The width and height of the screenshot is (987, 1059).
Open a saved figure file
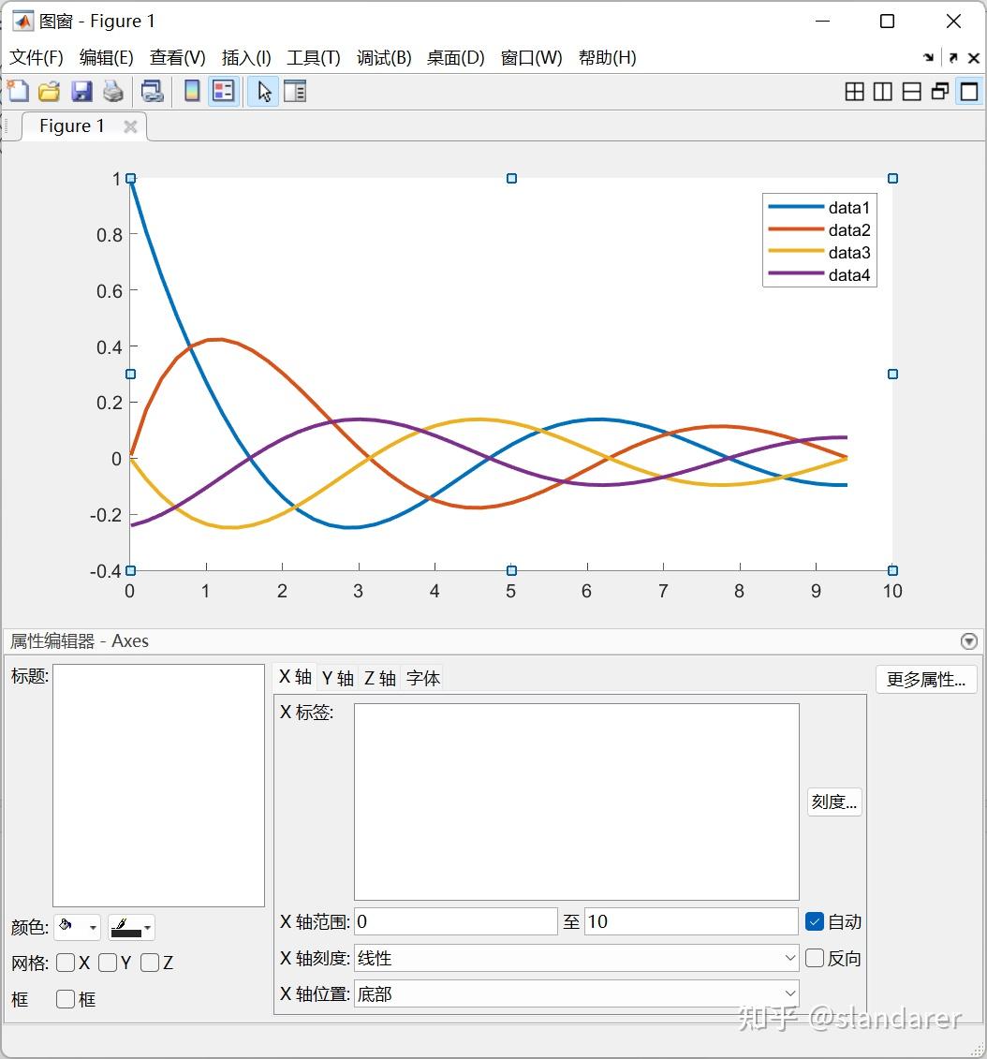[49, 91]
